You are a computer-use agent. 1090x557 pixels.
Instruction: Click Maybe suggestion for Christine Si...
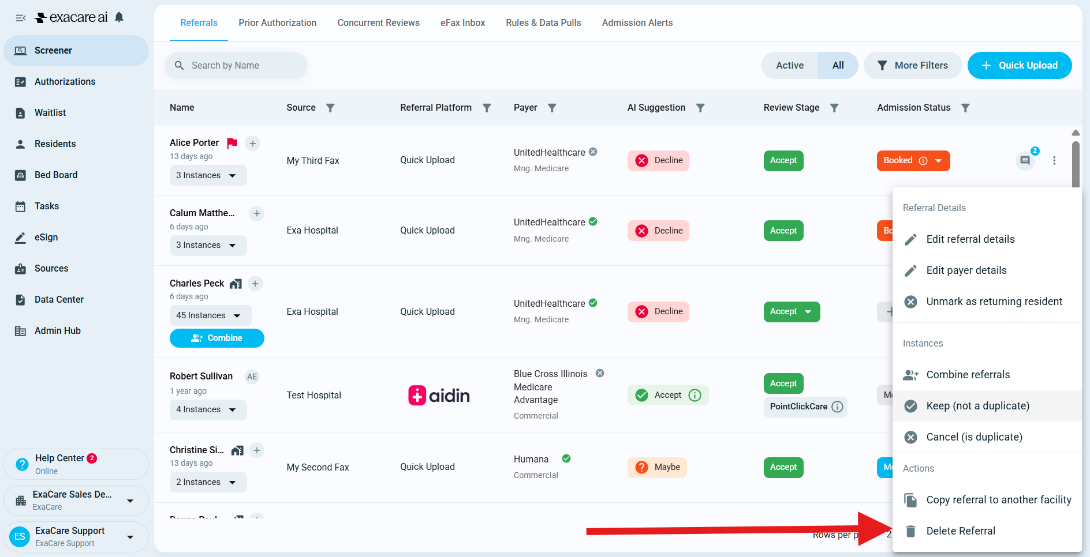(657, 467)
